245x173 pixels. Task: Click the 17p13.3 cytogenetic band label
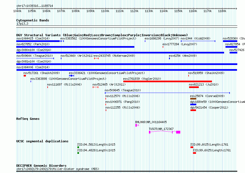[22, 24]
